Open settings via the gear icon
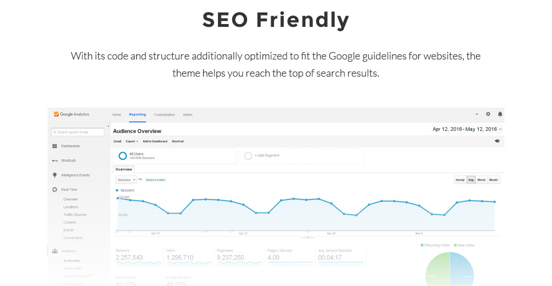Image resolution: width=552 pixels, height=286 pixels. coord(488,114)
